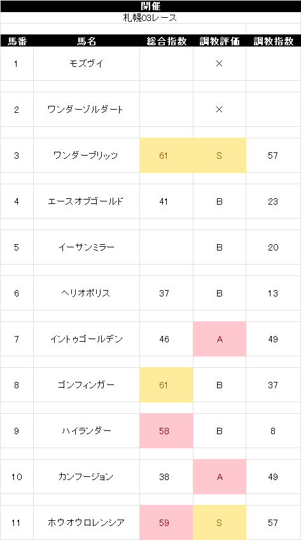The image size is (301, 540).
Task: Click the yellow S rating for ワンダーブリッツ
Action: [220, 156]
